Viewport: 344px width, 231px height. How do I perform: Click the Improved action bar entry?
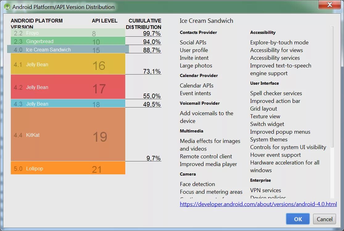pos(275,101)
